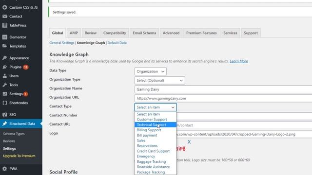Choose Technical Support from the list
Screen dimensions: 312x175
point(156,124)
